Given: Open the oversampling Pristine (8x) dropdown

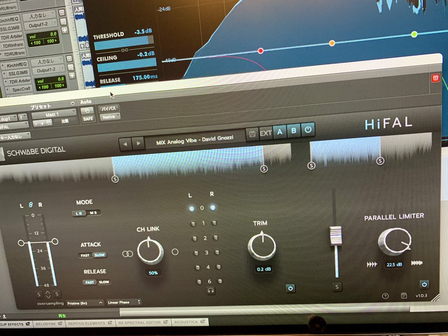Looking at the screenshot, I should (x=85, y=303).
